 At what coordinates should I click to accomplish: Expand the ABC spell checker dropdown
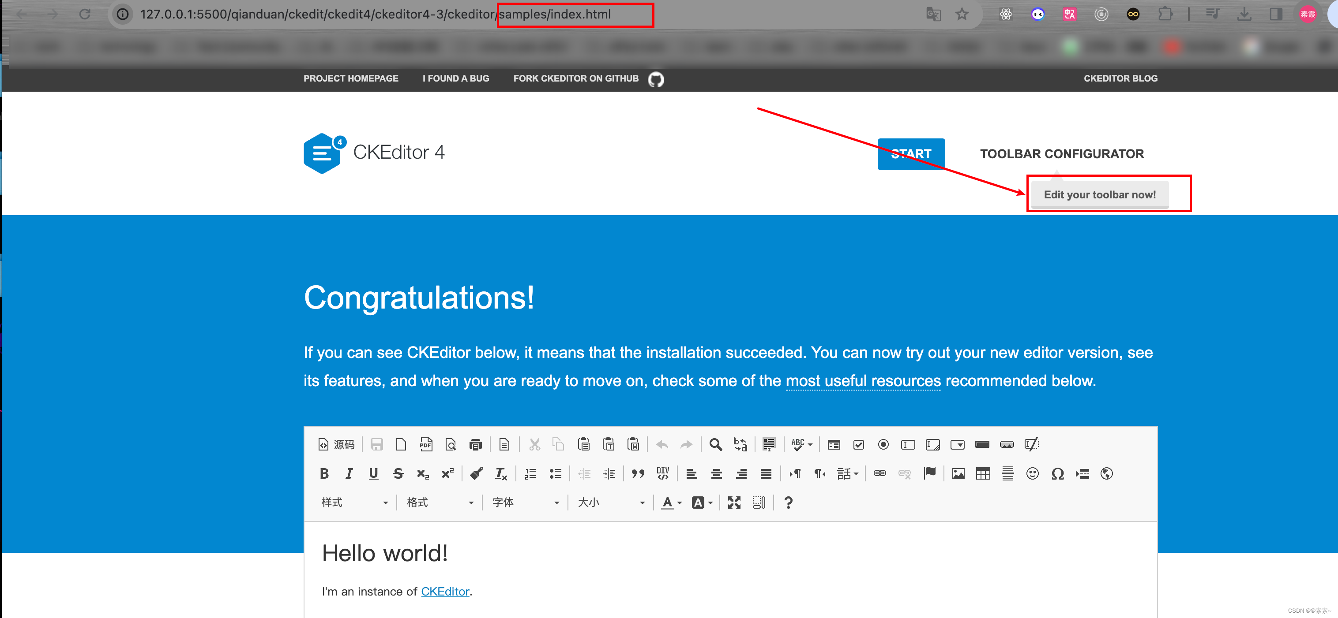801,445
